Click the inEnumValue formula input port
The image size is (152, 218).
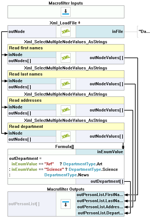pos(100,152)
